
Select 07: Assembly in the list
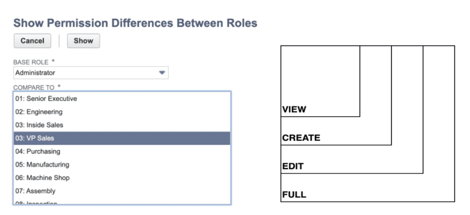pyautogui.click(x=34, y=191)
